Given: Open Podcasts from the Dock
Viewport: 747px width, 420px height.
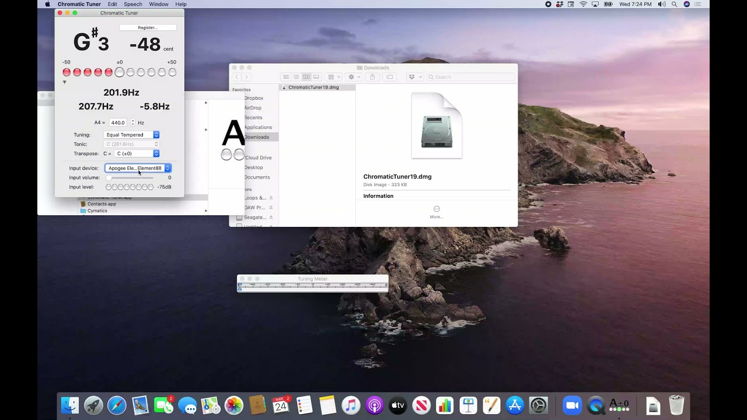Looking at the screenshot, I should [374, 405].
